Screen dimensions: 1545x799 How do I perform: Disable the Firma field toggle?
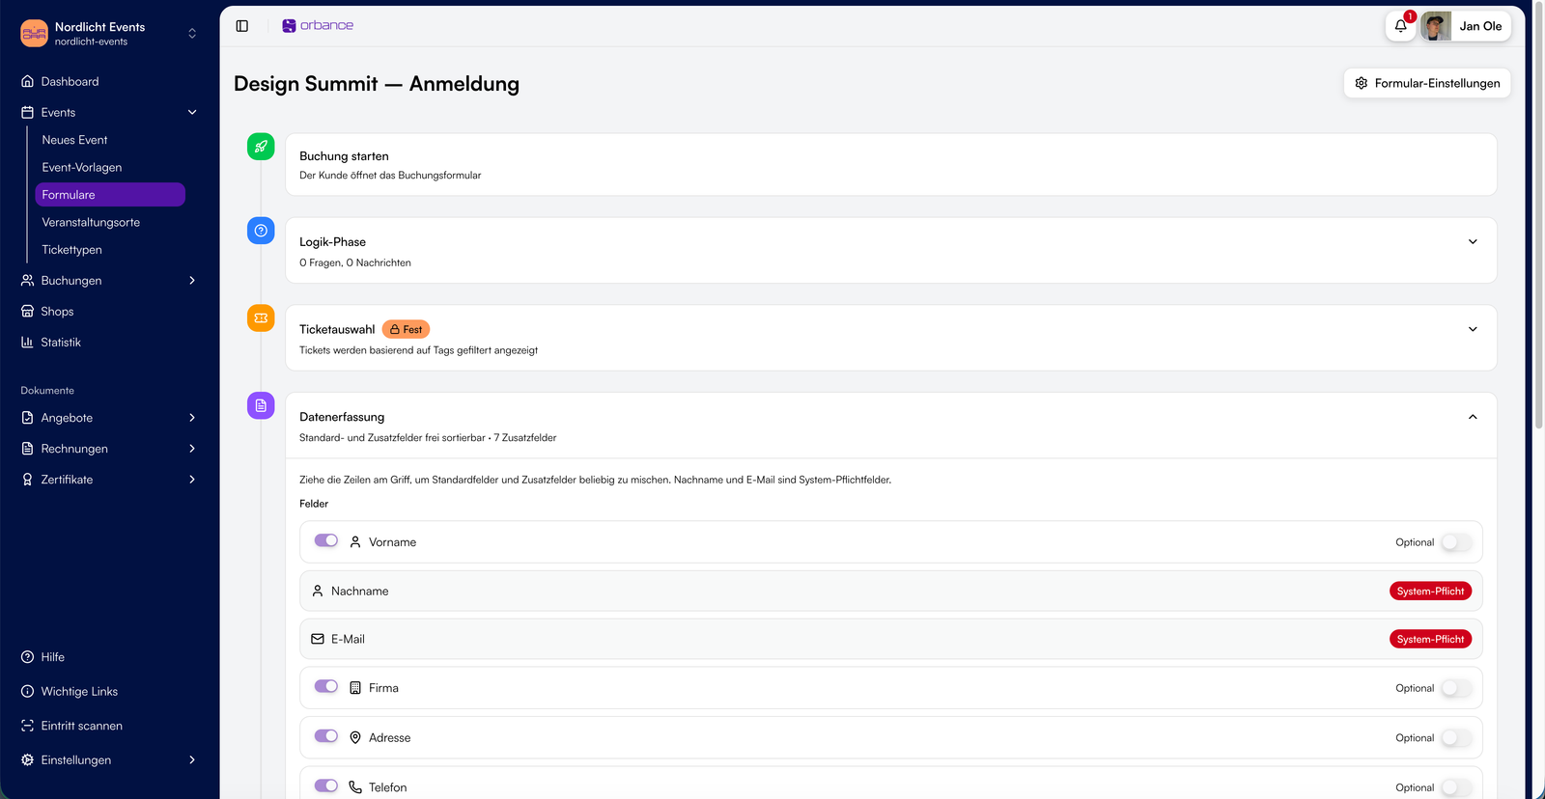click(x=326, y=686)
